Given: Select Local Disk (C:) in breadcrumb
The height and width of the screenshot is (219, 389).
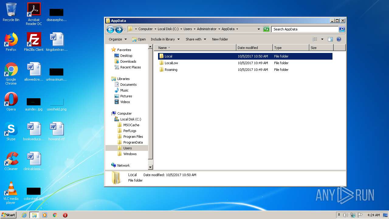Looking at the screenshot, I should [x=168, y=29].
